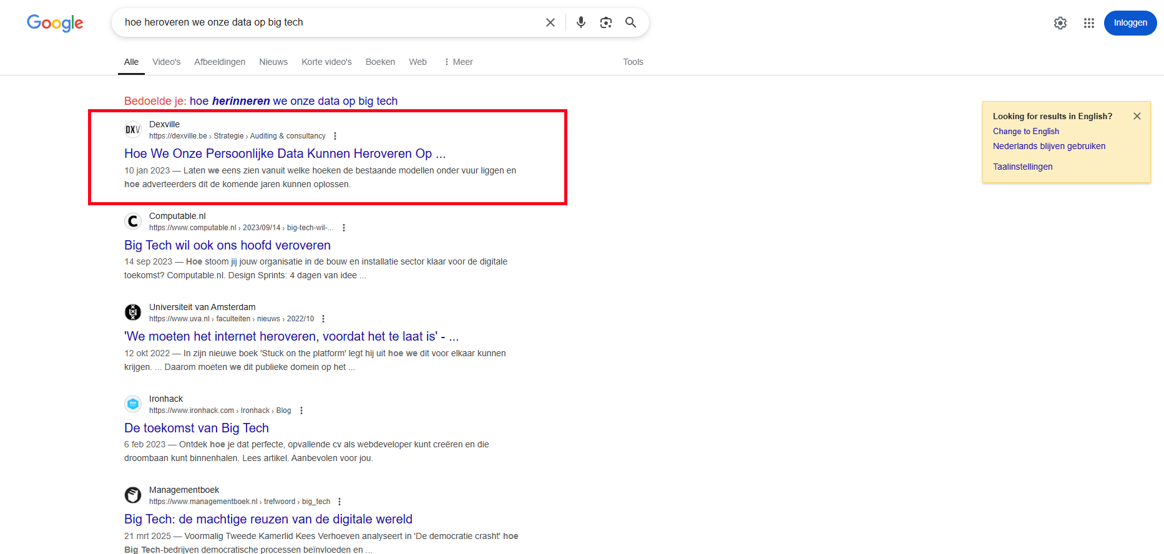Screen dimensions: 1164x554
Task: Click the suggested 'herinneren' spelling correction link
Action: [293, 101]
